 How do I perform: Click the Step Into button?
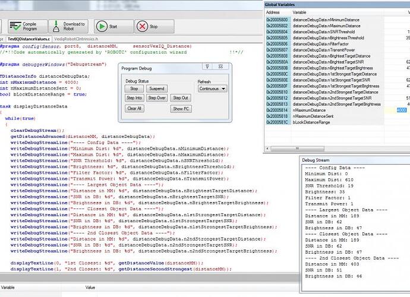134,98
